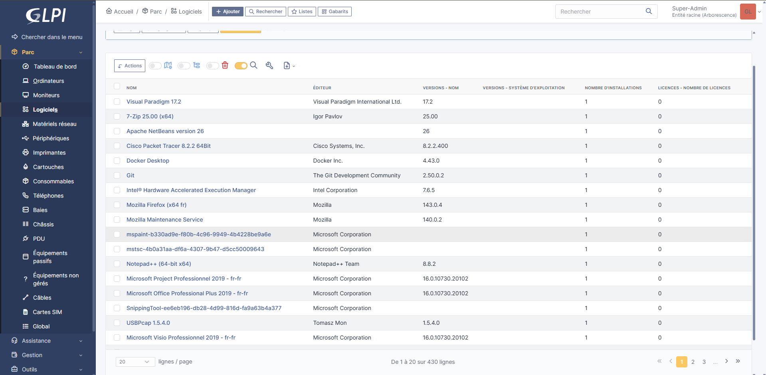
Task: Check the select-all checkbox in header
Action: pos(117,86)
